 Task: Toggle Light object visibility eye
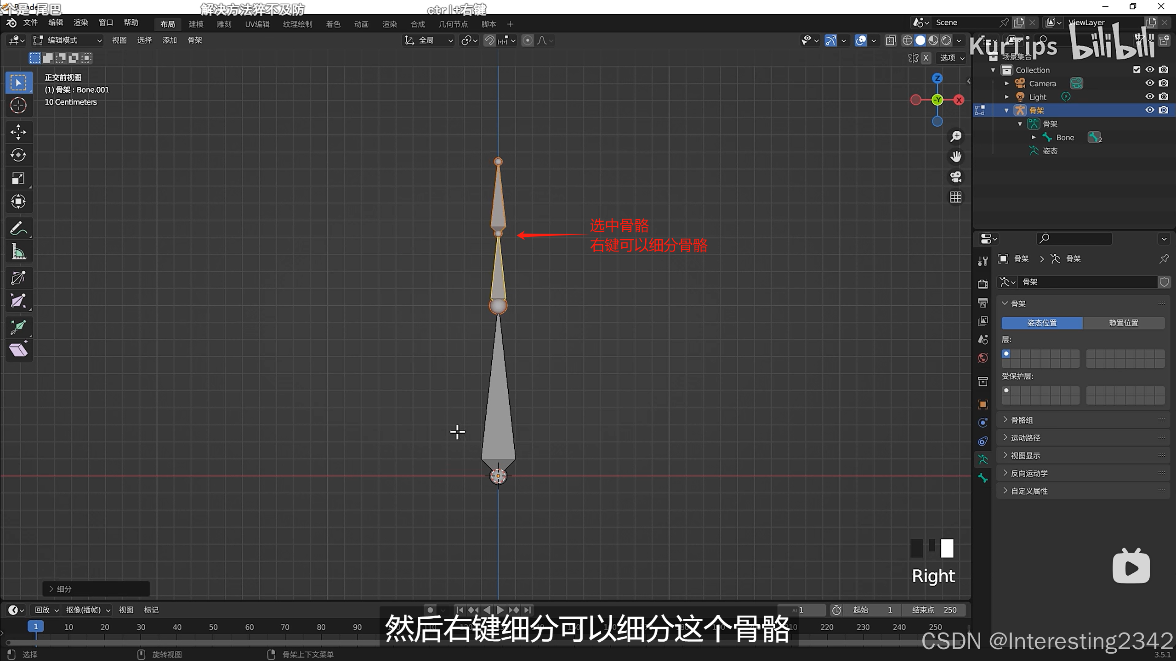pos(1149,96)
